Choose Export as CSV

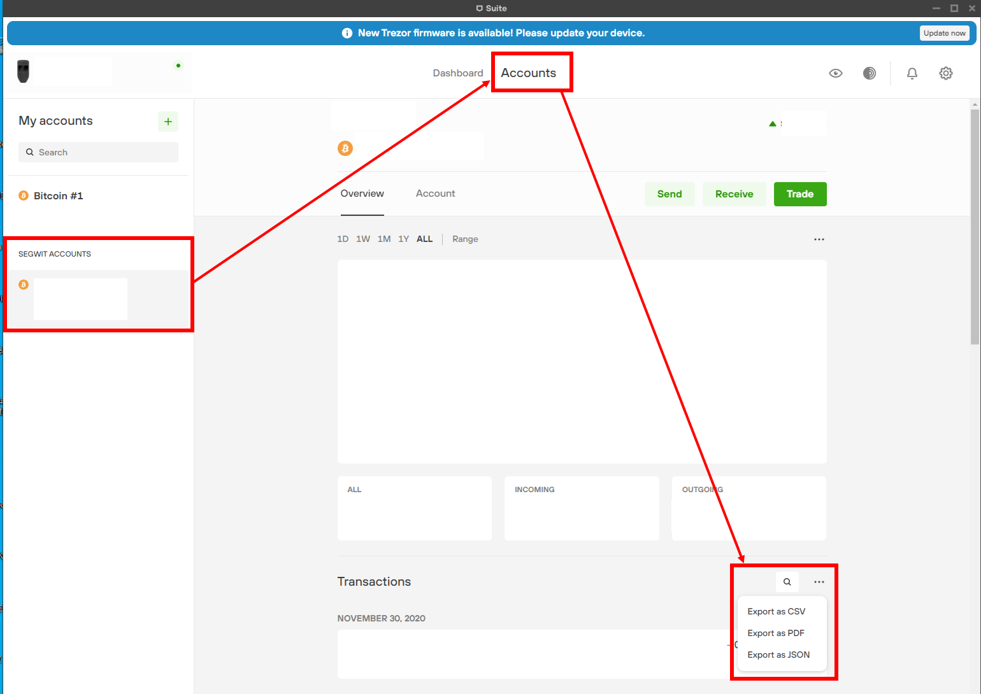(x=782, y=611)
